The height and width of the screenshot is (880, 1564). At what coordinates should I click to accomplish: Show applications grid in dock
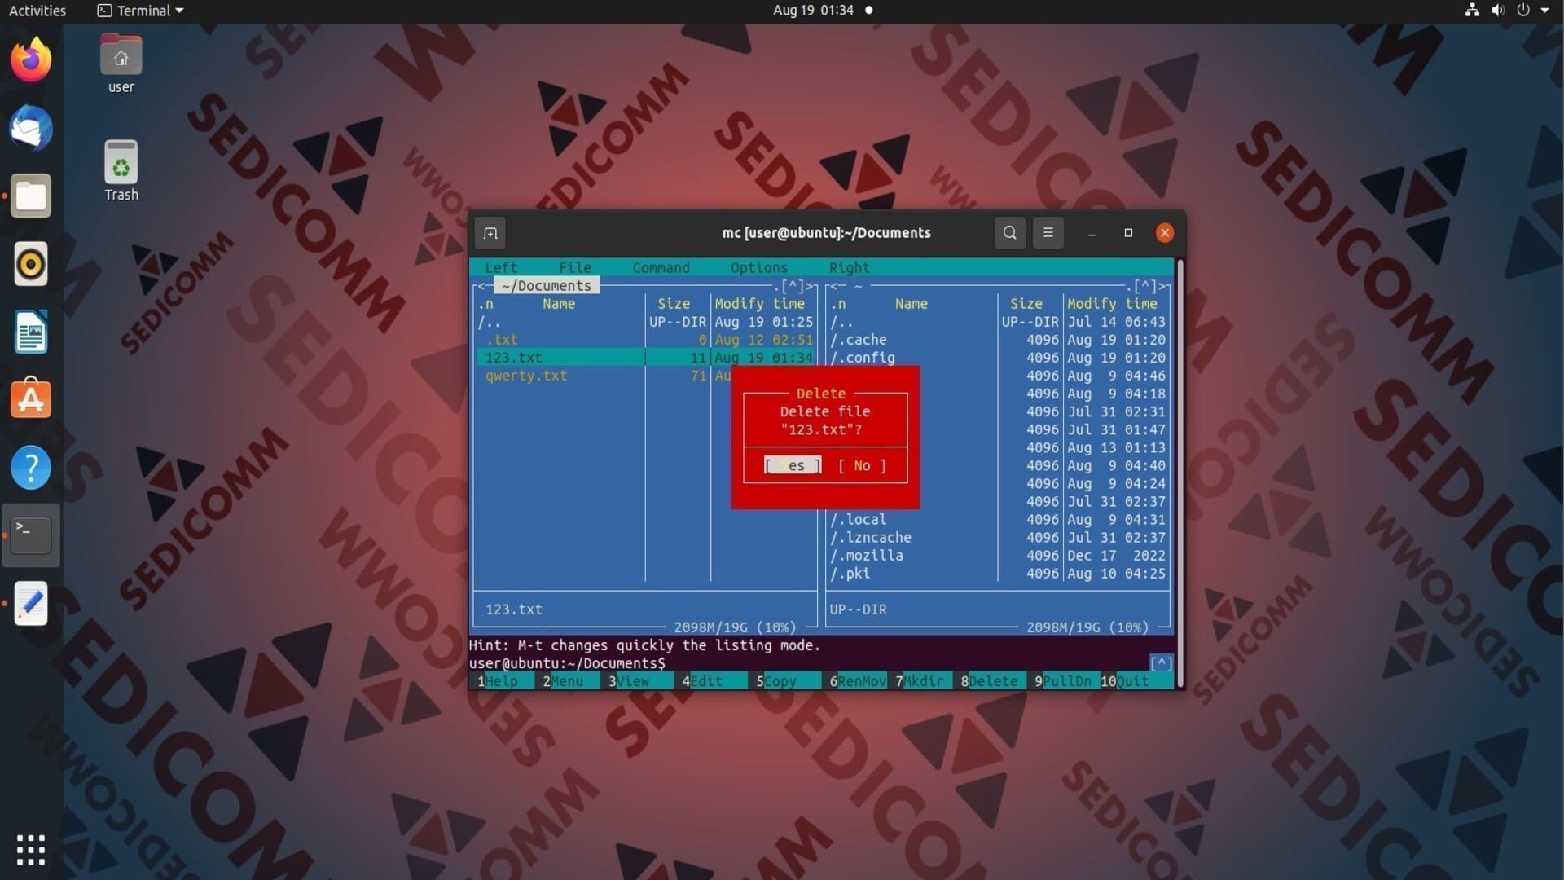coord(31,850)
